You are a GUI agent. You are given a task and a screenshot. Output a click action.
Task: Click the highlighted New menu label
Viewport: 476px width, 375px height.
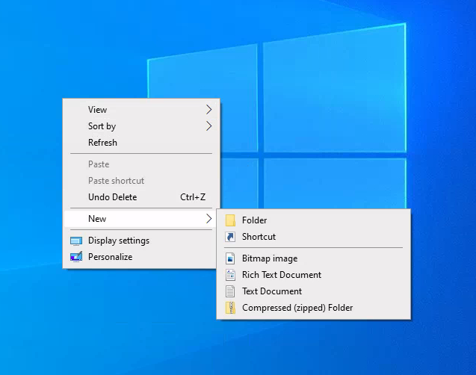(97, 219)
